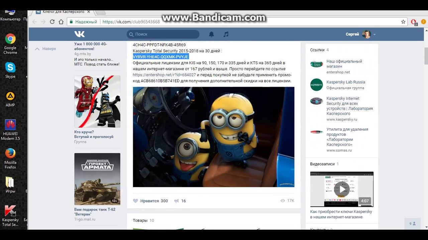Click the Chrome address bar URL
The width and height of the screenshot is (428, 240).
click(x=131, y=22)
